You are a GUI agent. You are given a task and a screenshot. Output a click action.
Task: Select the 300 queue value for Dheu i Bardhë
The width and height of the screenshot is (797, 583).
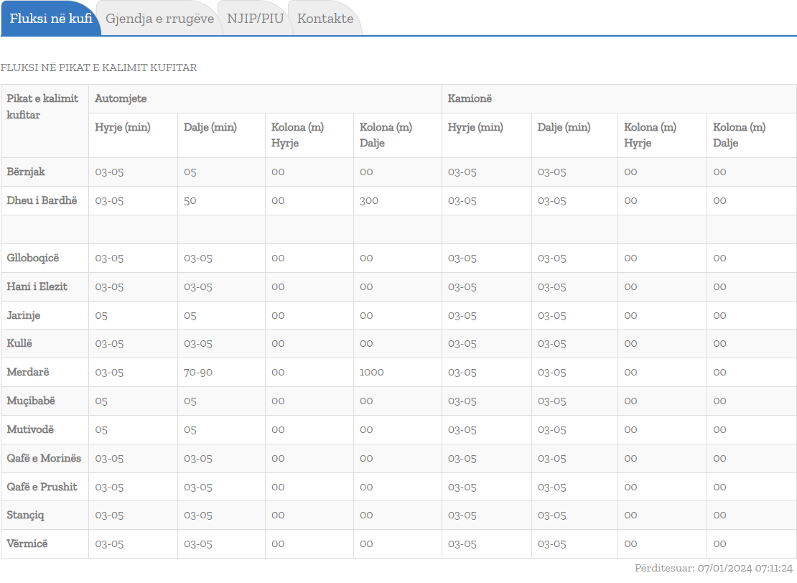(369, 200)
